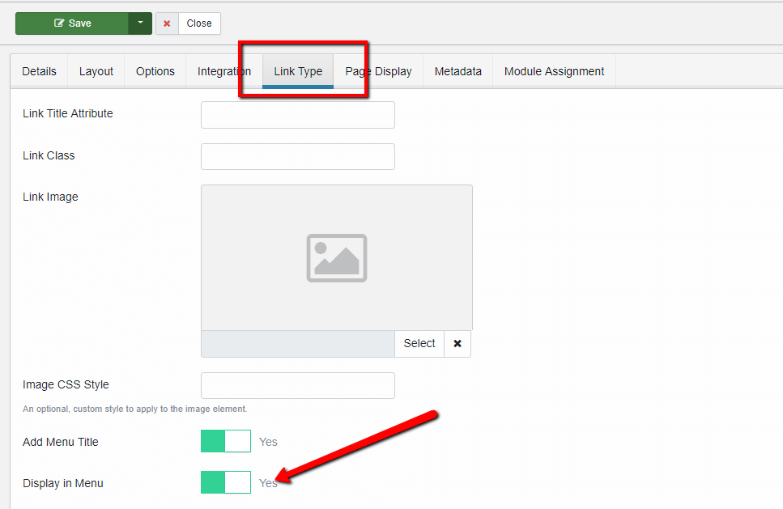Switch to the Metadata tab
This screenshot has height=509, width=783.
(458, 71)
